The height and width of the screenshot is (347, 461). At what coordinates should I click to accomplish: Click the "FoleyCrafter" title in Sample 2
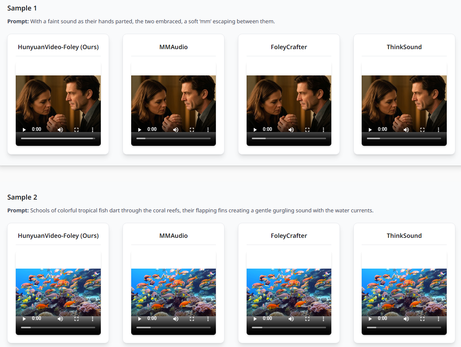pos(289,236)
